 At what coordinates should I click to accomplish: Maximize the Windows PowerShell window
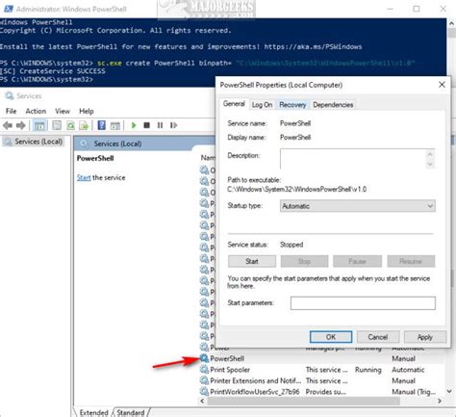(417, 9)
